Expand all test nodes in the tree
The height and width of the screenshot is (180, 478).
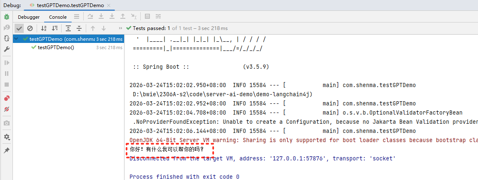pyautogui.click(x=68, y=28)
